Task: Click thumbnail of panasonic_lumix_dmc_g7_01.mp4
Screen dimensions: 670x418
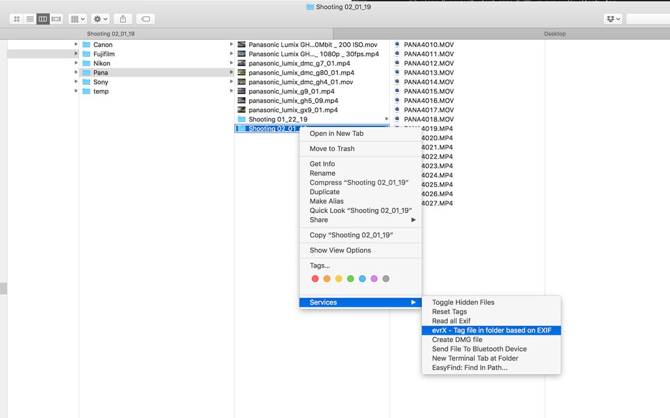Action: 242,63
